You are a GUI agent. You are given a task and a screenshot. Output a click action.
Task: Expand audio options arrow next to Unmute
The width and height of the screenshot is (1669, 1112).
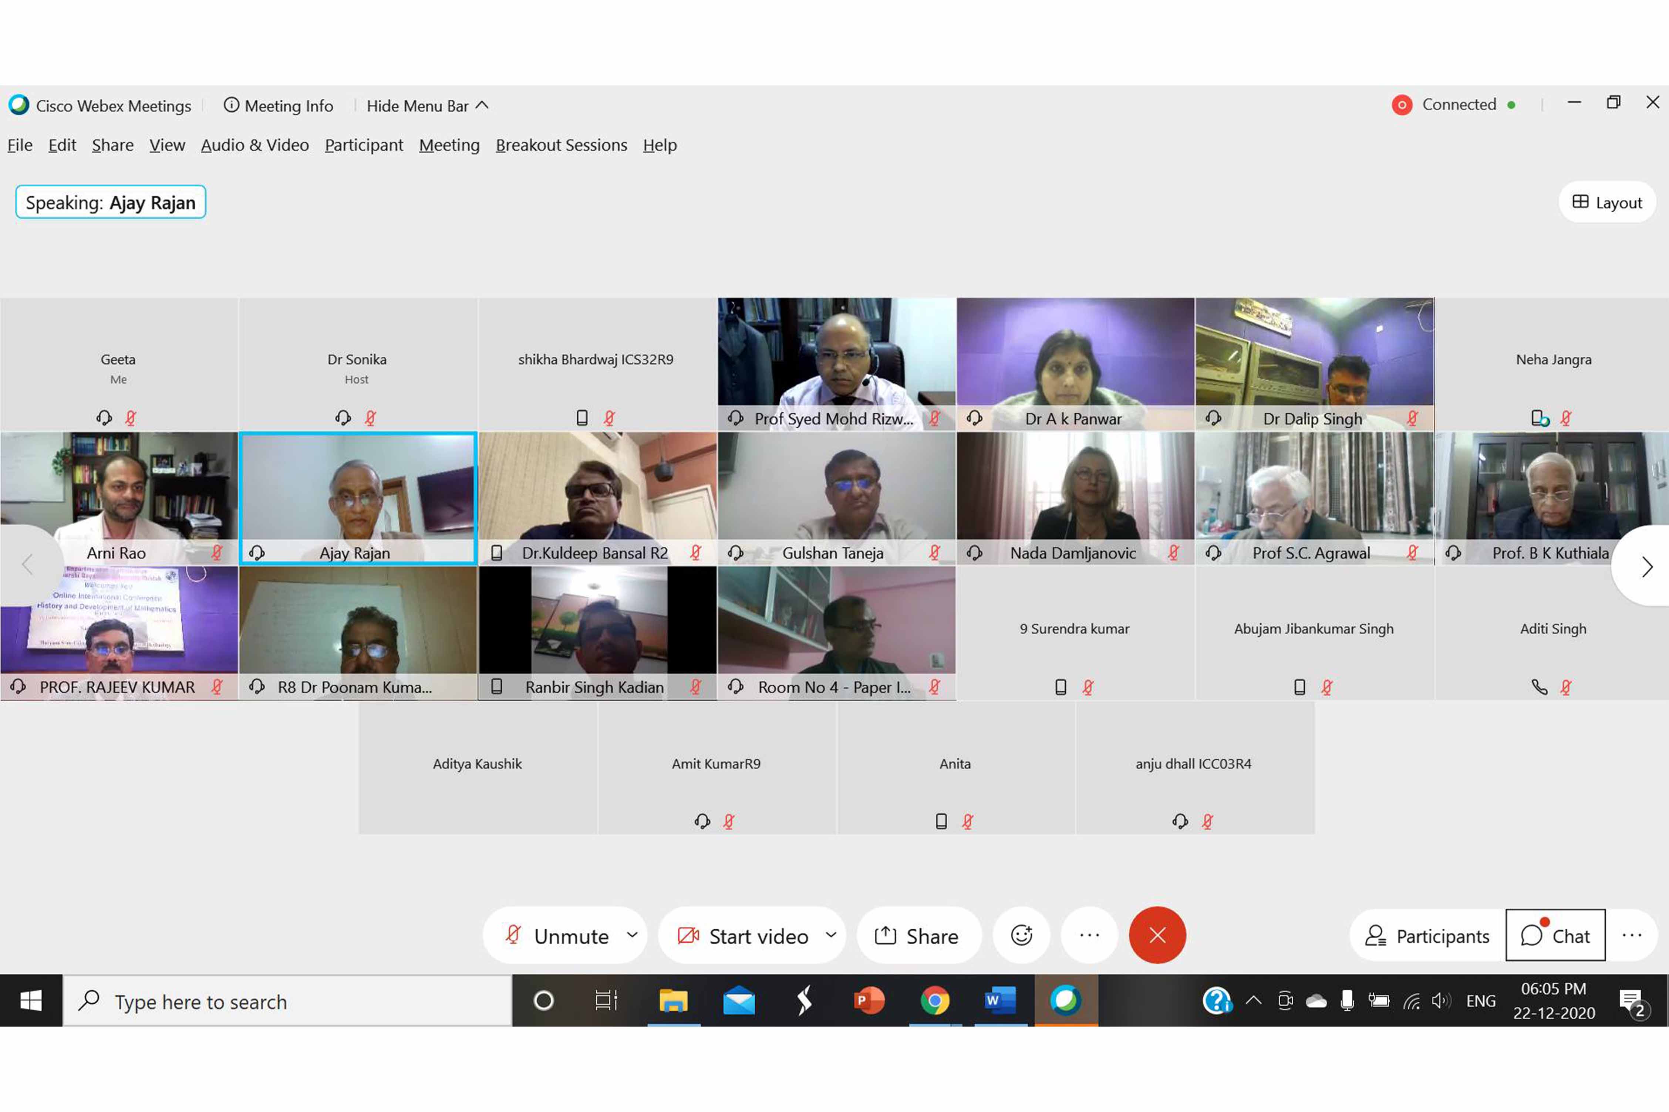click(x=632, y=935)
